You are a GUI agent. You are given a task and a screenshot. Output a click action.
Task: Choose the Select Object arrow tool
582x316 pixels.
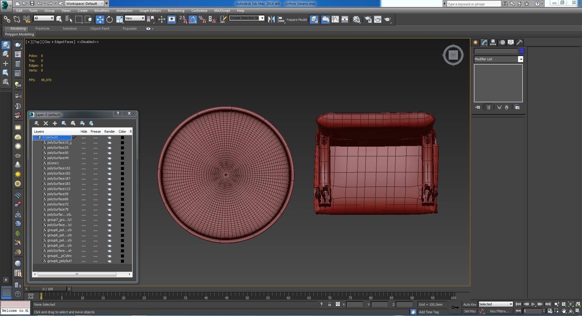(x=59, y=19)
